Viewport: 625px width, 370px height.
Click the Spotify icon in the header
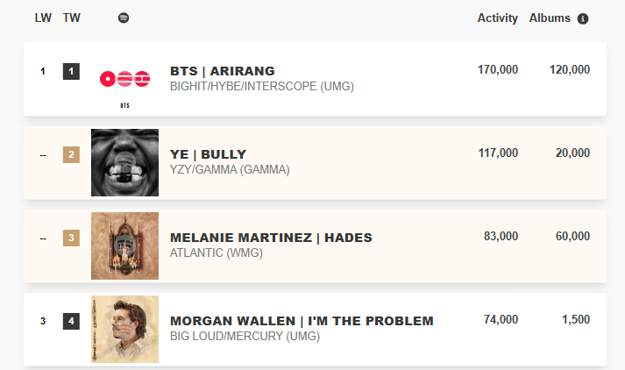coord(124,18)
